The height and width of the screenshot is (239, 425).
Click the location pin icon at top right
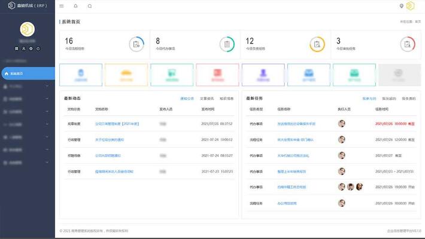point(402,6)
